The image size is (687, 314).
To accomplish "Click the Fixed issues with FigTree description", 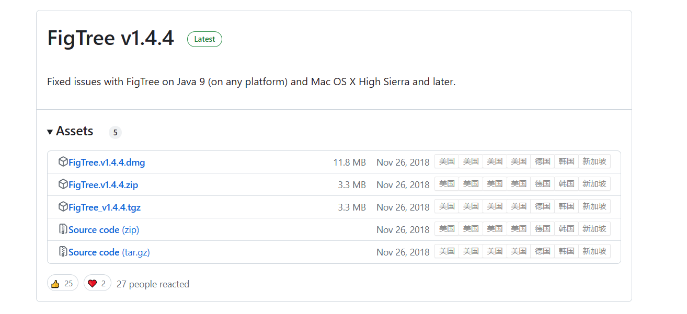I will coord(251,82).
